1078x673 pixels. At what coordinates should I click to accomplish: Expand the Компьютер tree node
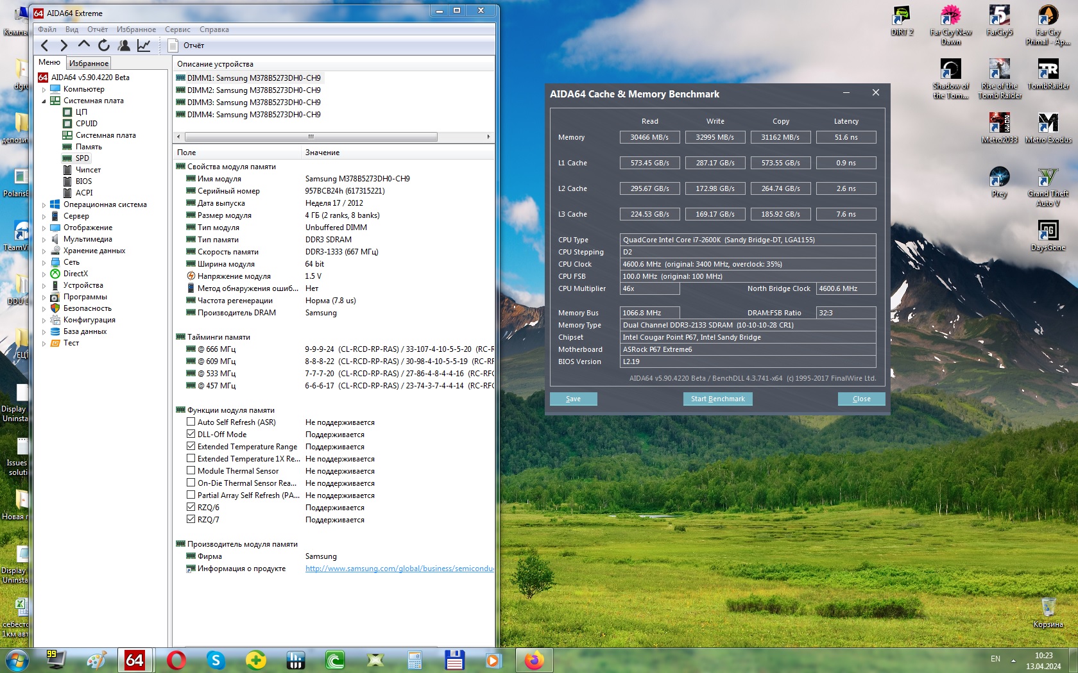click(x=44, y=90)
